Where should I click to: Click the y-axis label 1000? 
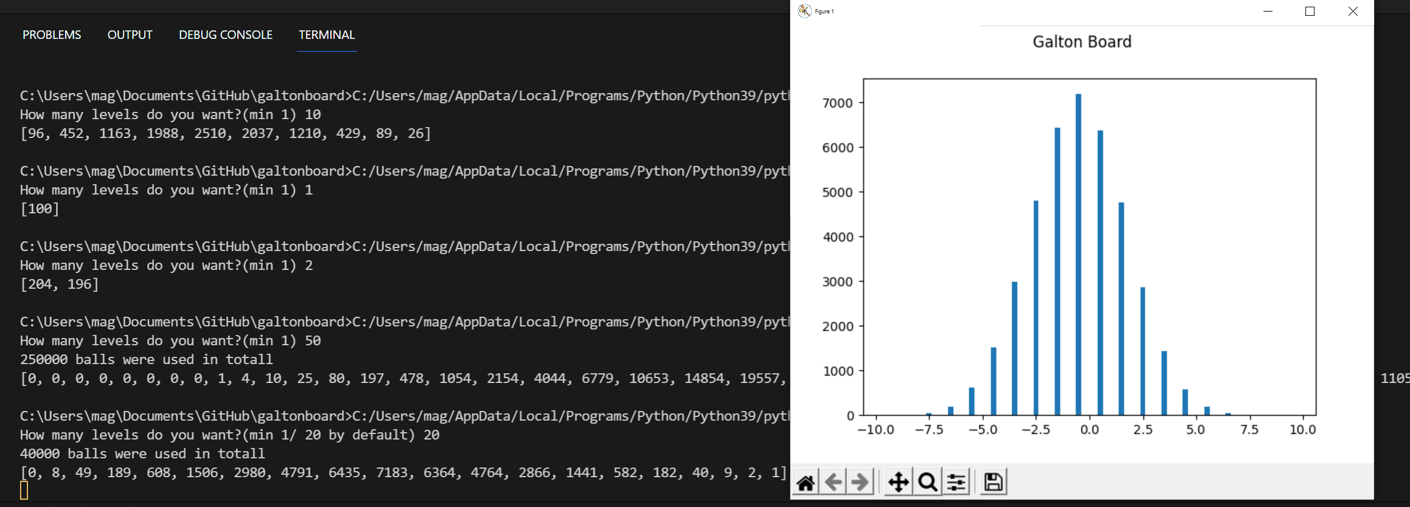(838, 371)
